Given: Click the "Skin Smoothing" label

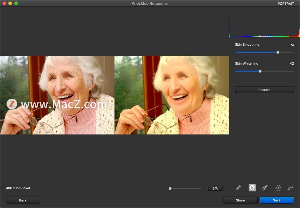Looking at the screenshot, I should 247,44.
